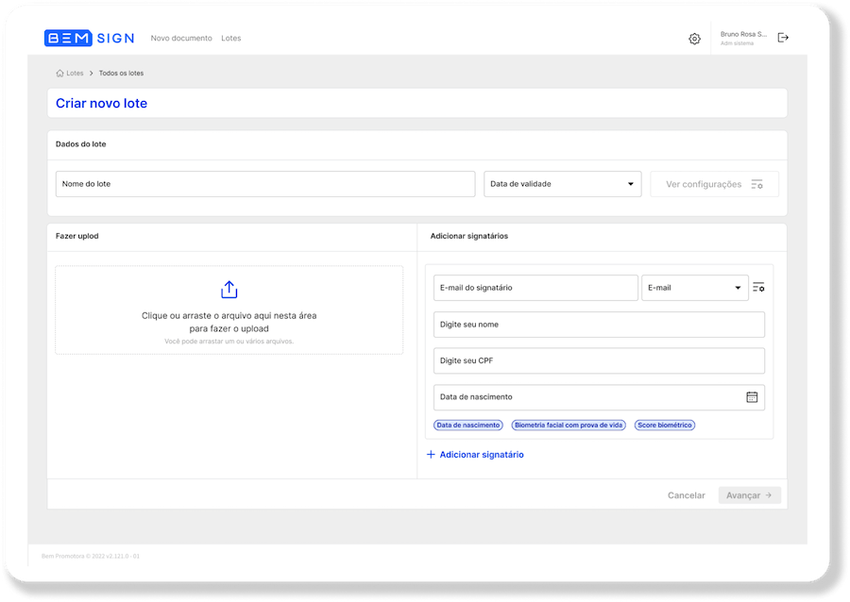Click the Nome do lote field

(x=264, y=184)
